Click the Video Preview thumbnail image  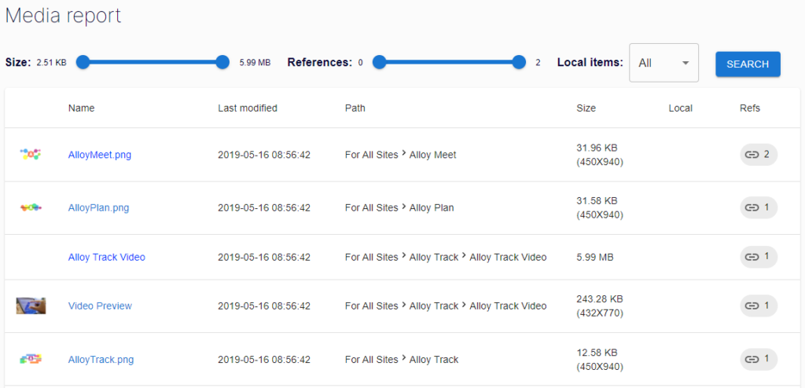tap(31, 306)
